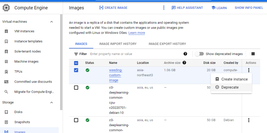Screen dimensions: 267x133
Task: Click the status icon of the v20220701-debian-10 row
Action: click(87, 88)
